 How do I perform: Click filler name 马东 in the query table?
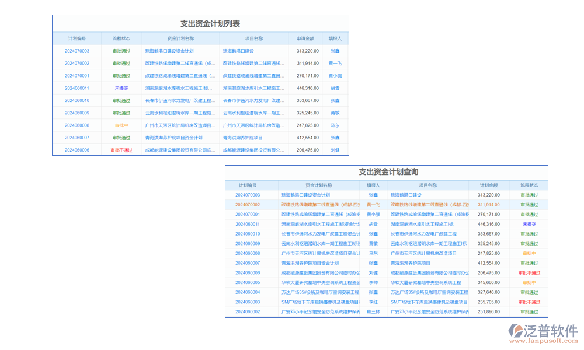(x=372, y=253)
